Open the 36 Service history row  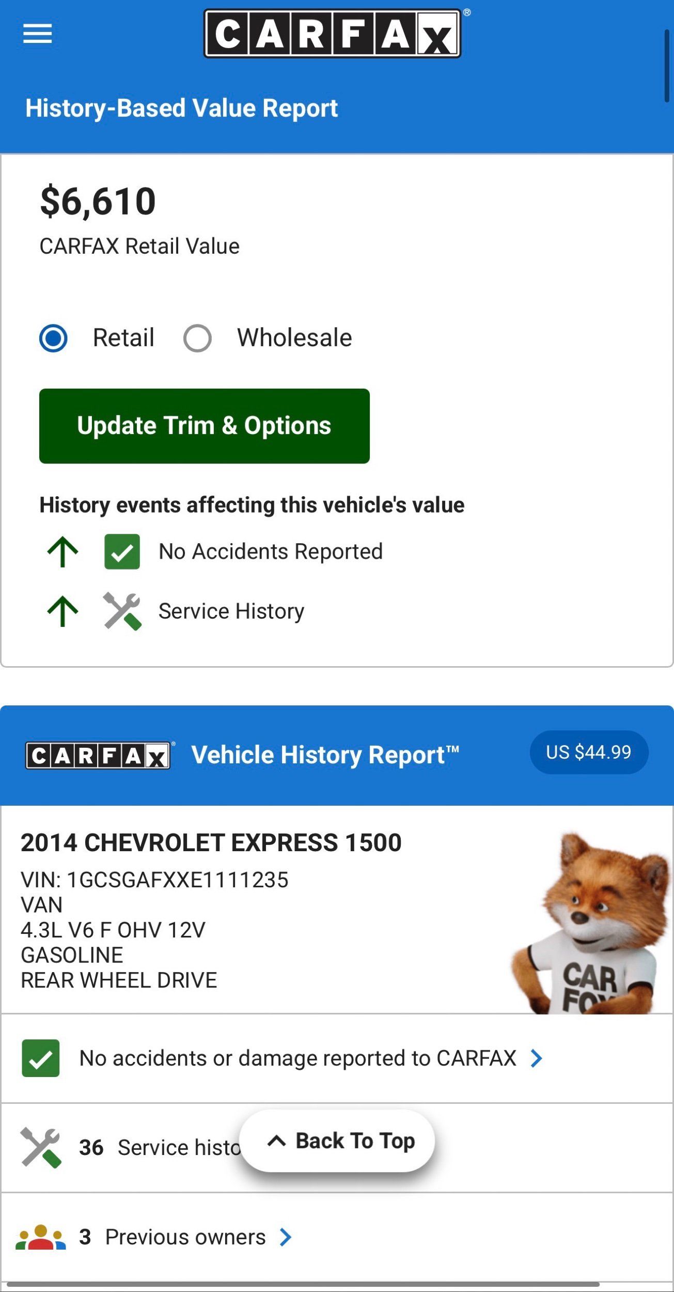pyautogui.click(x=337, y=1148)
